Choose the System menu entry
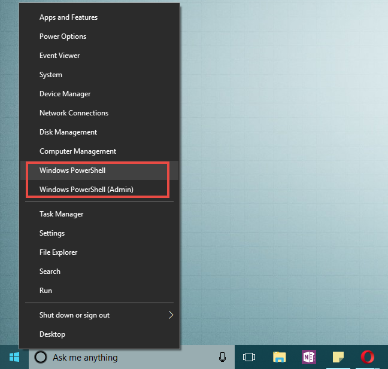388x369 pixels. pyautogui.click(x=99, y=75)
